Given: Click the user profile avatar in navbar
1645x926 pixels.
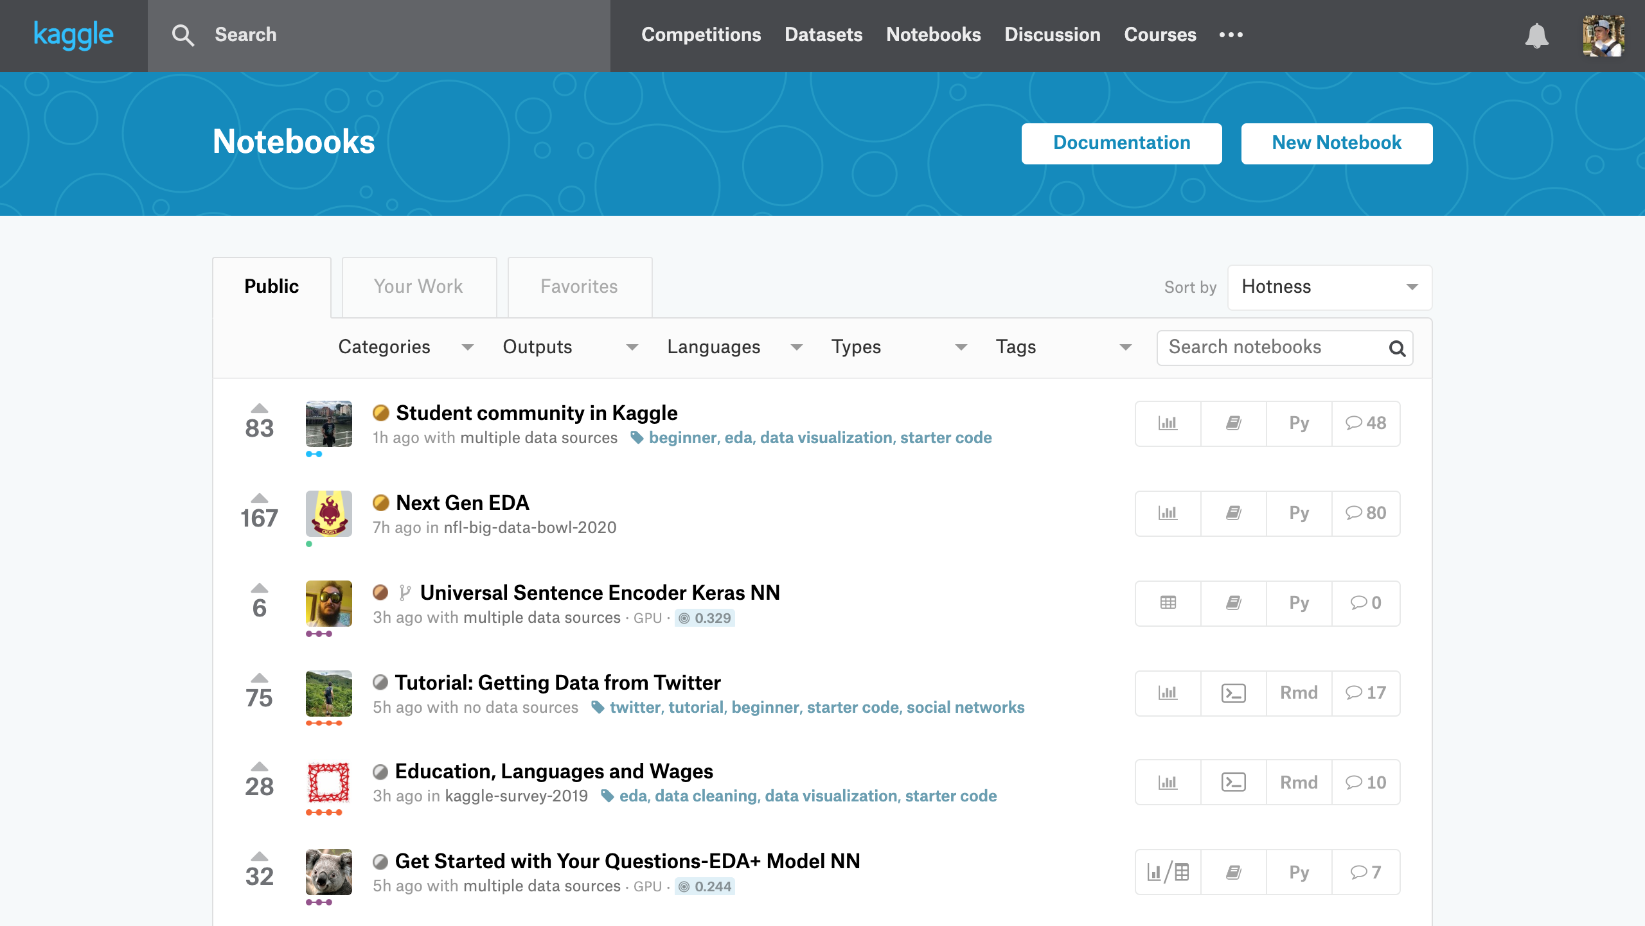Looking at the screenshot, I should click(1603, 36).
